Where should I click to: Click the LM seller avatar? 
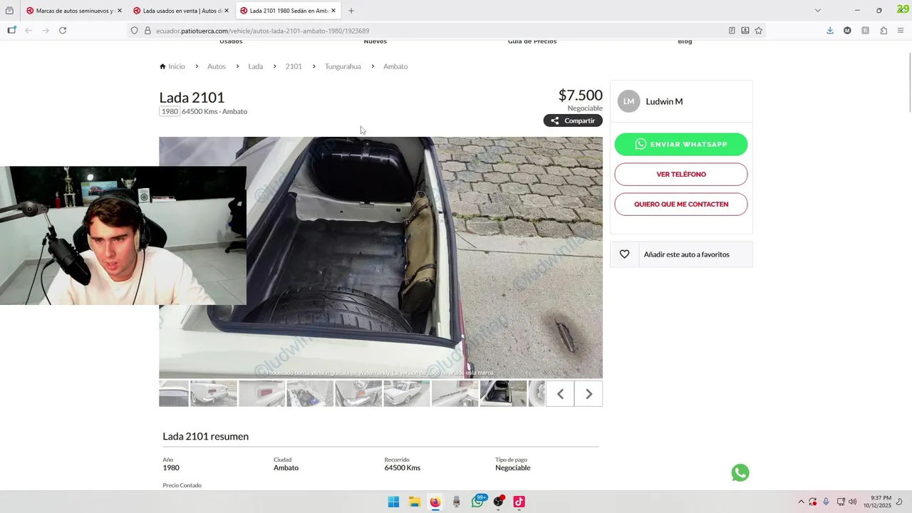[628, 101]
